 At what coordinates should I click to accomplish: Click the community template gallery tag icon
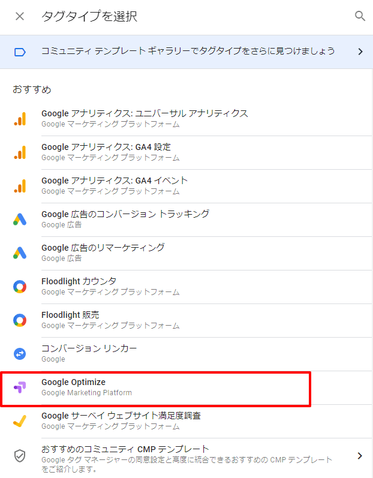coord(20,52)
